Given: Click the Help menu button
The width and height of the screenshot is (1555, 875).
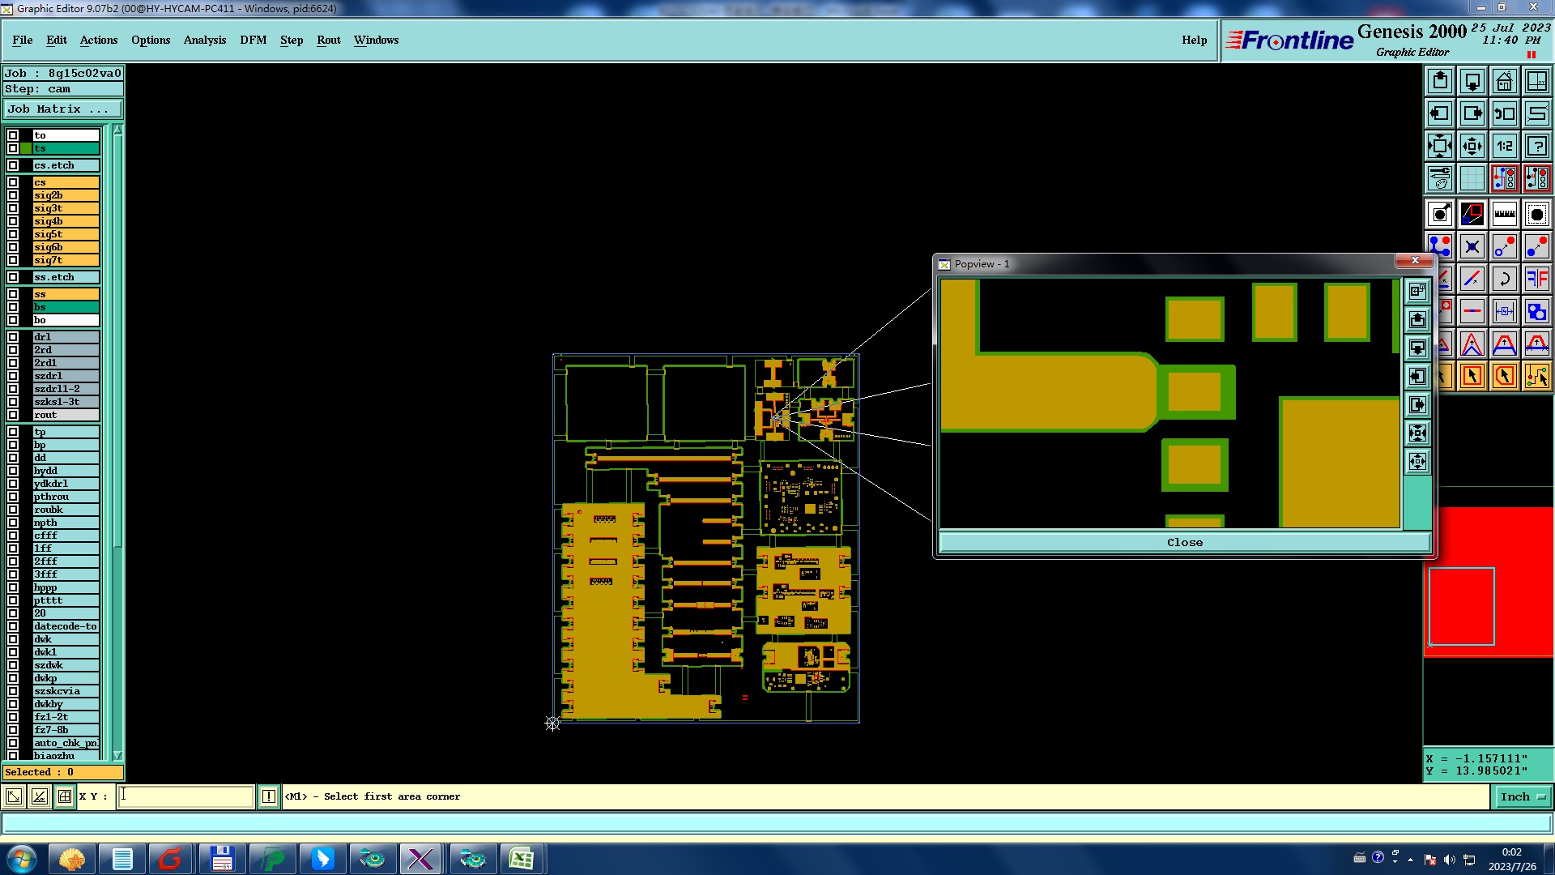Looking at the screenshot, I should click(x=1194, y=40).
